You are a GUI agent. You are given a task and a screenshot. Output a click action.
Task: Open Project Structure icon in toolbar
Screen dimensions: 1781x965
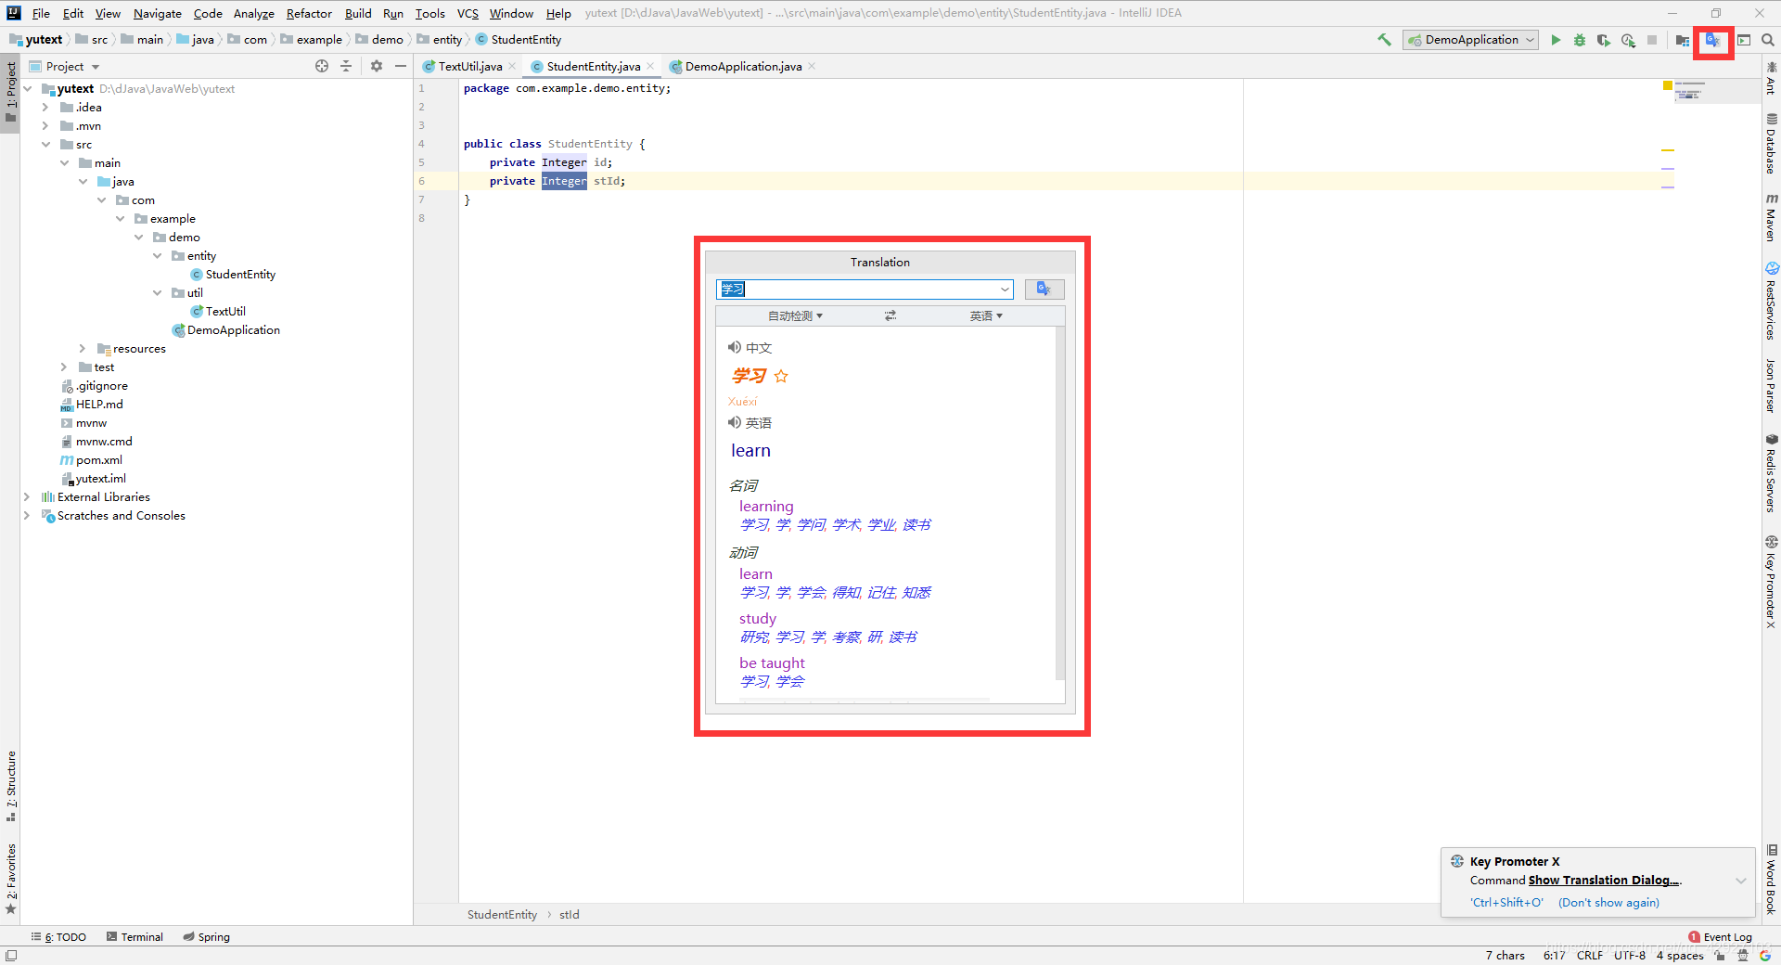point(1683,40)
